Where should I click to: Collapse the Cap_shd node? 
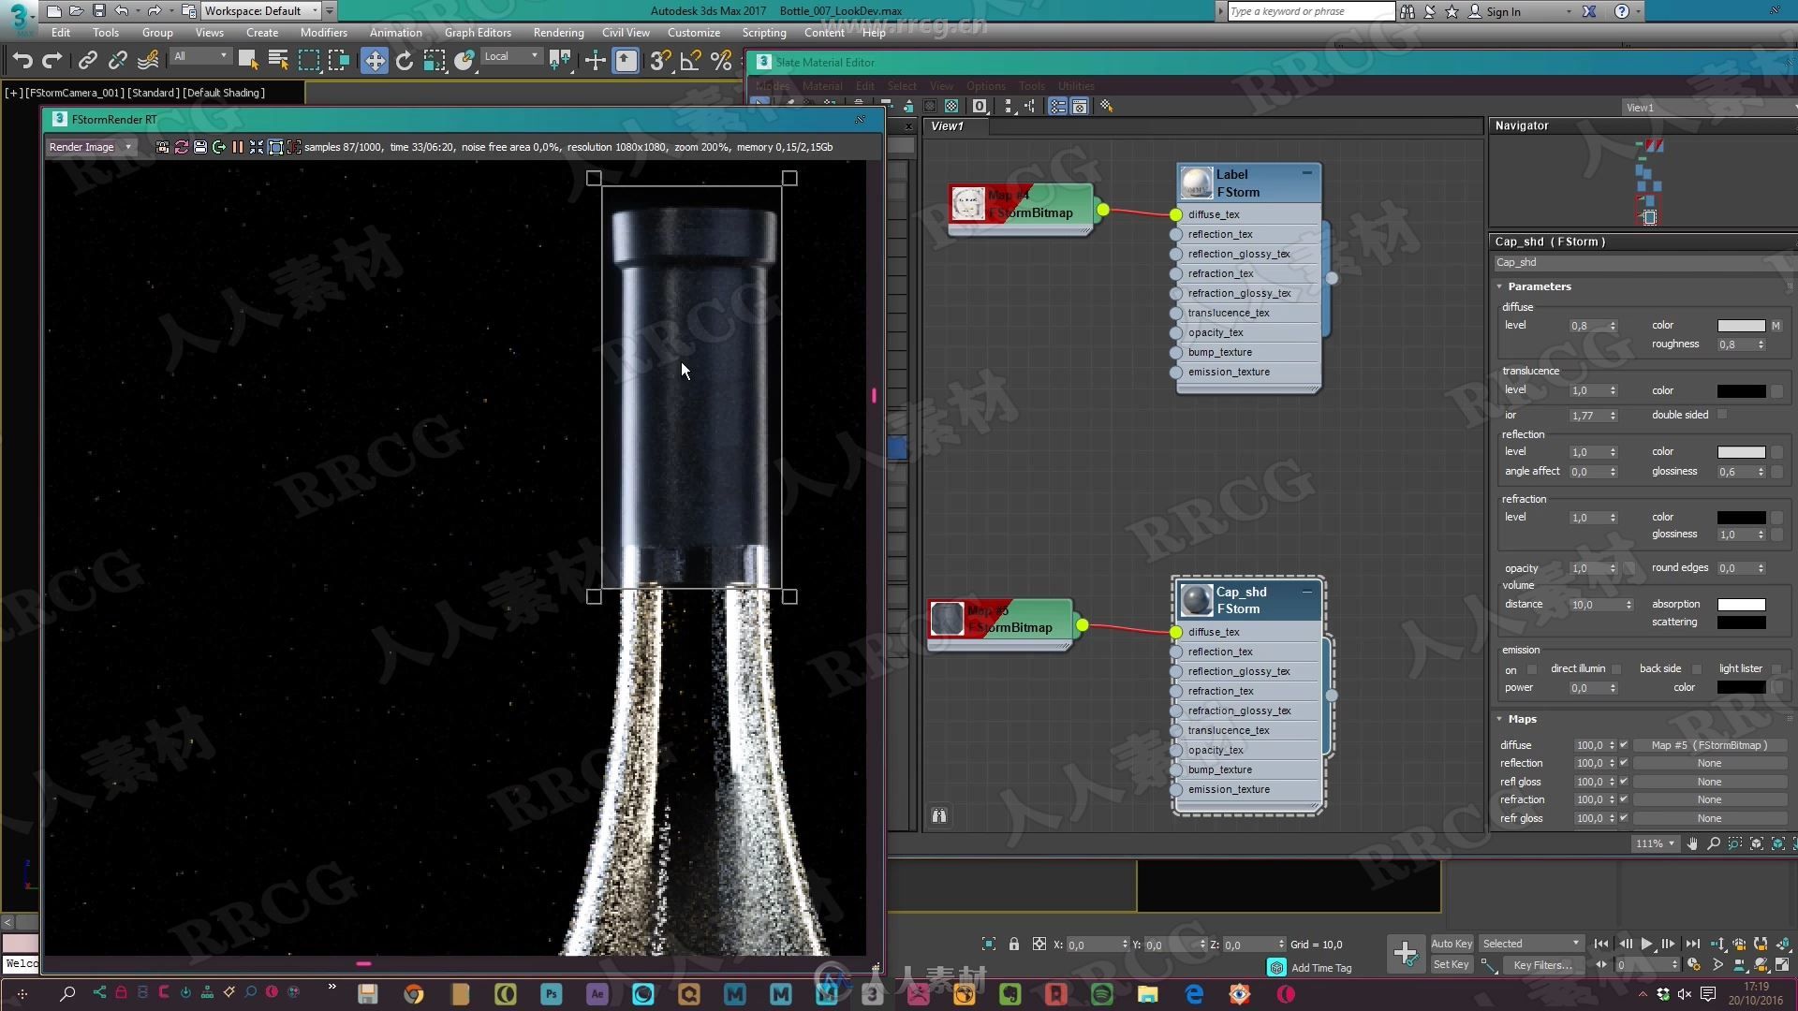pyautogui.click(x=1306, y=592)
